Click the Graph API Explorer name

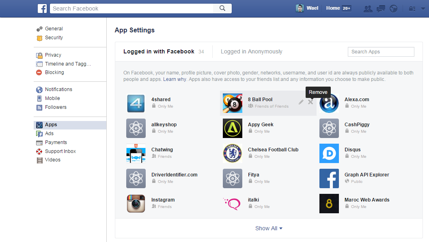point(366,175)
